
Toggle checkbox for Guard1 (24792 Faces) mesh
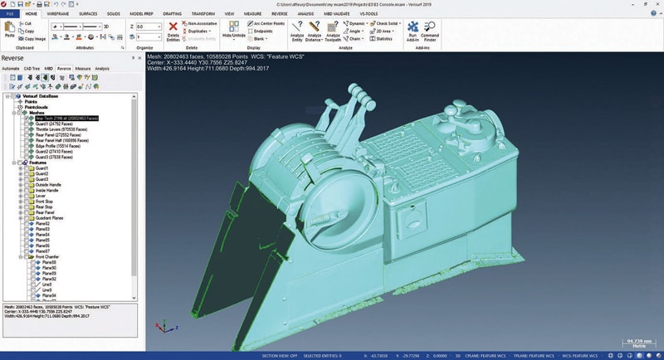point(27,124)
